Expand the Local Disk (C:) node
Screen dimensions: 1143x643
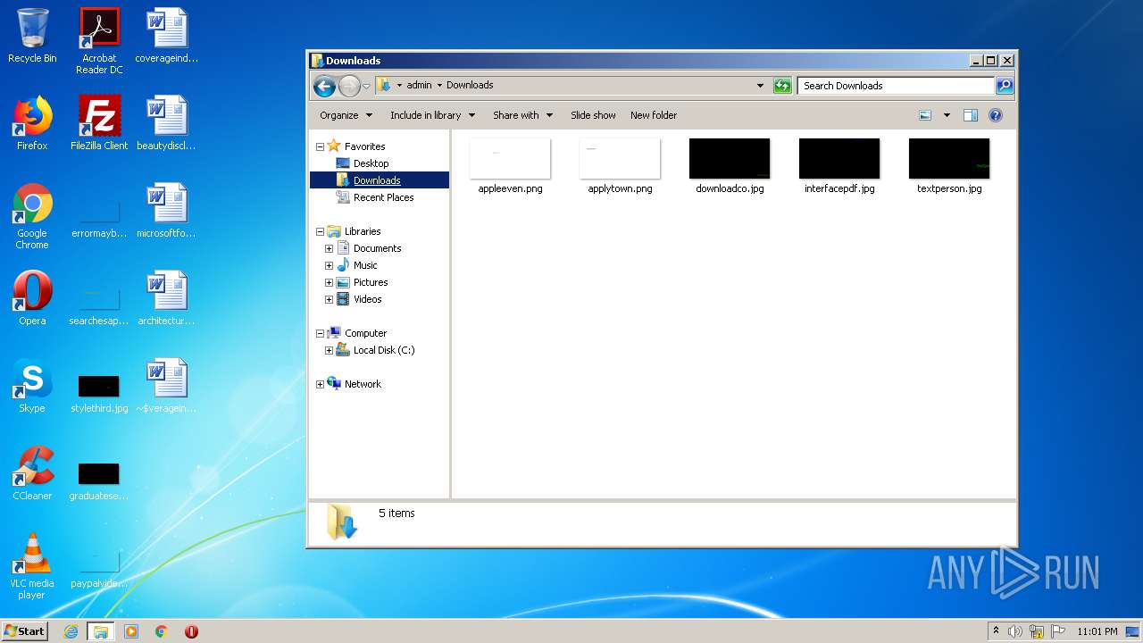coord(329,350)
